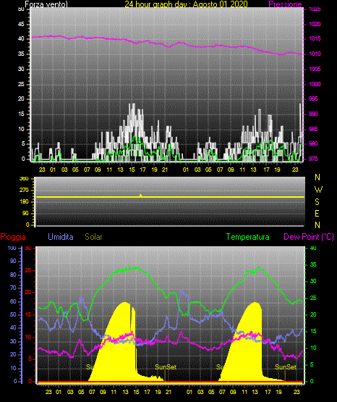Viewport: 337px width, 402px height.
Task: Click the "1005" pressure axis value
Action: [315, 69]
